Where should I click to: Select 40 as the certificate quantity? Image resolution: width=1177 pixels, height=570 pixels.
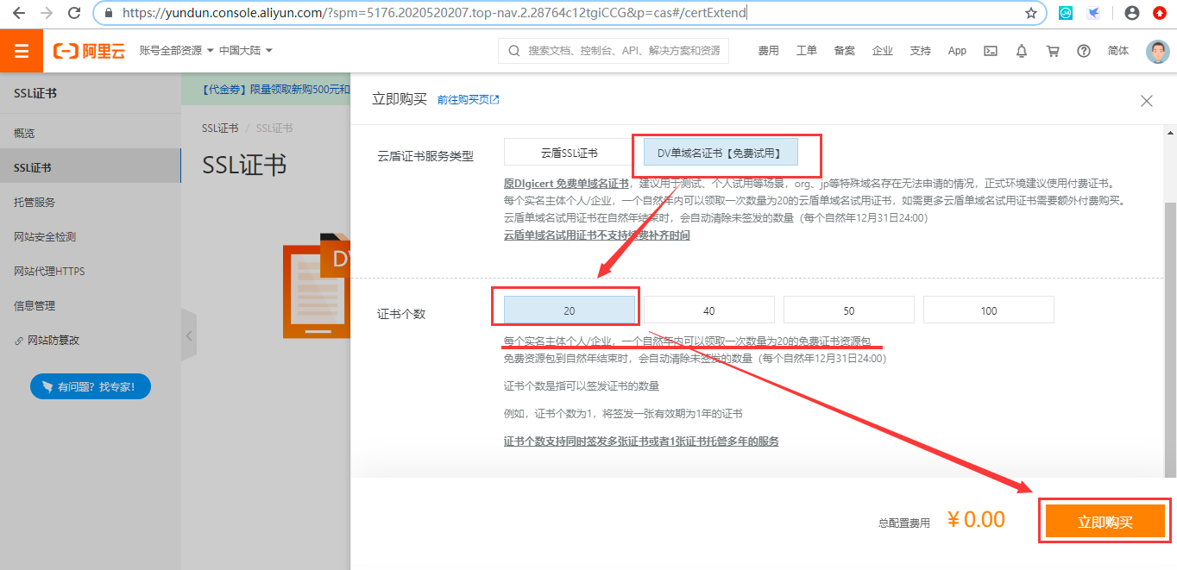[x=708, y=309]
